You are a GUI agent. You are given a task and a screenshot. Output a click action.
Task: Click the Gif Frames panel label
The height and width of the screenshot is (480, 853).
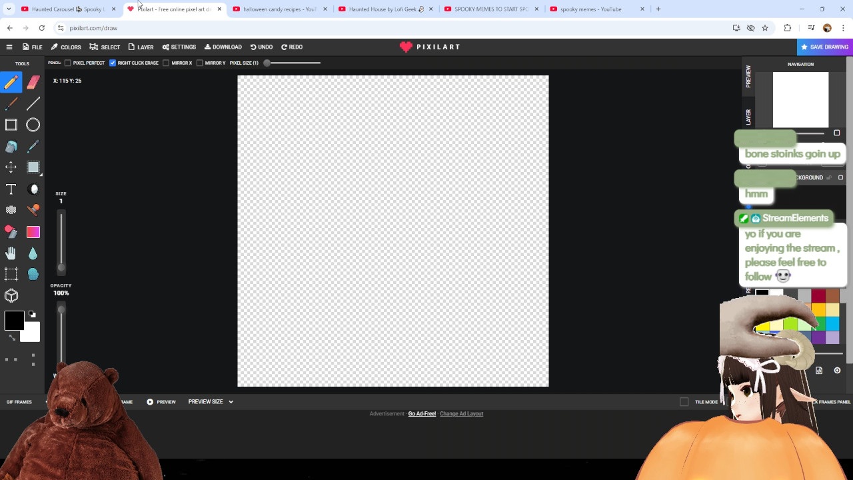tap(19, 402)
